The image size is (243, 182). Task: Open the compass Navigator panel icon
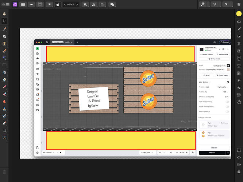pyautogui.click(x=239, y=157)
